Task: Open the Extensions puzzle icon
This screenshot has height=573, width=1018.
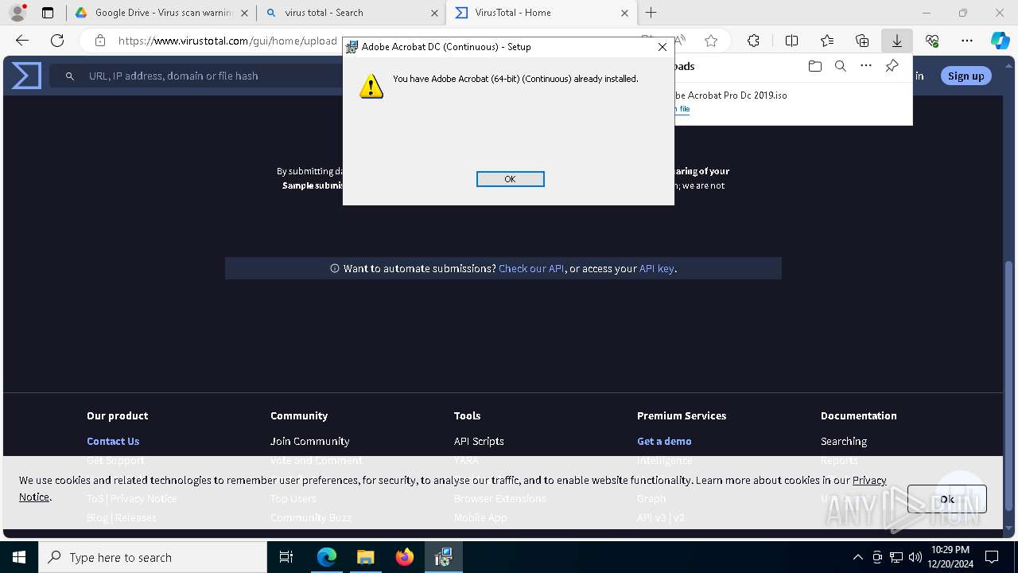Action: tap(753, 41)
